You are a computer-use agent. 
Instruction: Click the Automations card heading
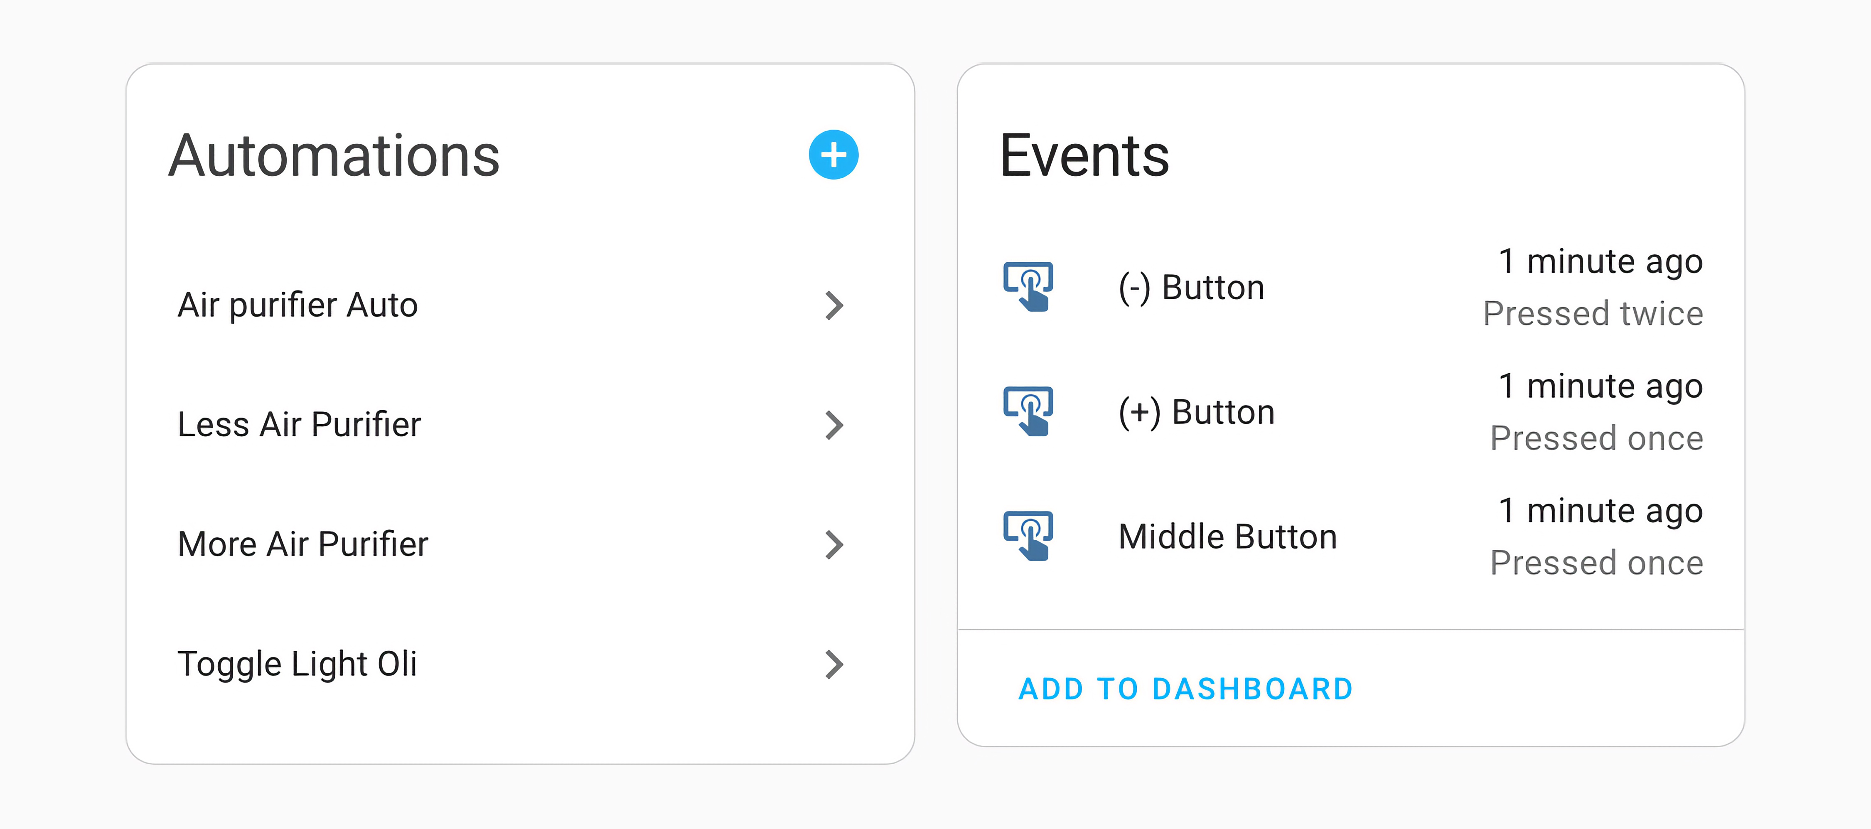point(334,155)
